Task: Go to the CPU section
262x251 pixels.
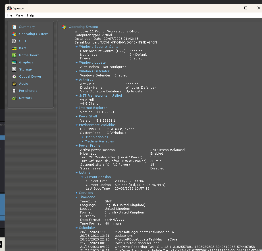Action: point(22,41)
